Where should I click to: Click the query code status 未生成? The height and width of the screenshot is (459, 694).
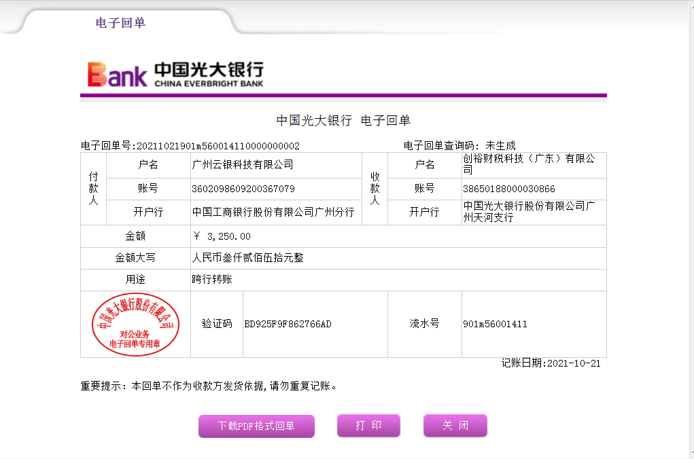click(x=500, y=145)
